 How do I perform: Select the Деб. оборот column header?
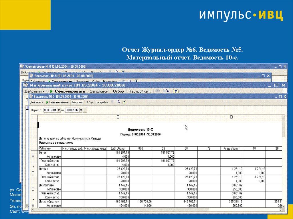click(x=118, y=148)
